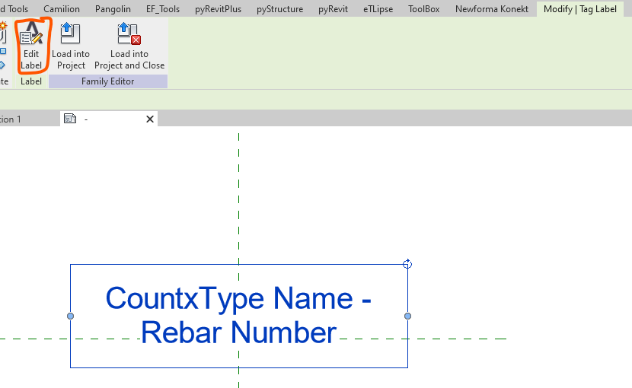Viewport: 632px width, 388px height.
Task: Select the '-' family view tab
Action: coord(109,119)
